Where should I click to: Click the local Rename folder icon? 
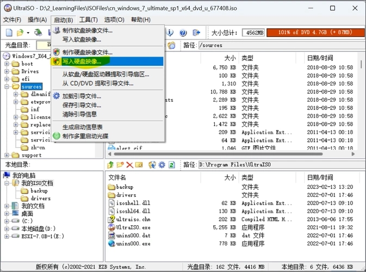point(139,165)
